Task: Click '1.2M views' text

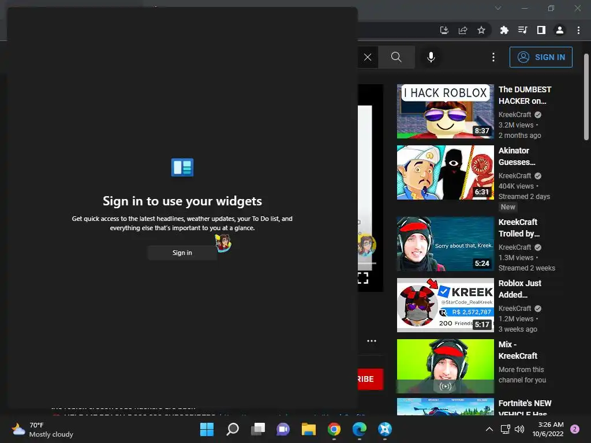Action: [x=515, y=318]
